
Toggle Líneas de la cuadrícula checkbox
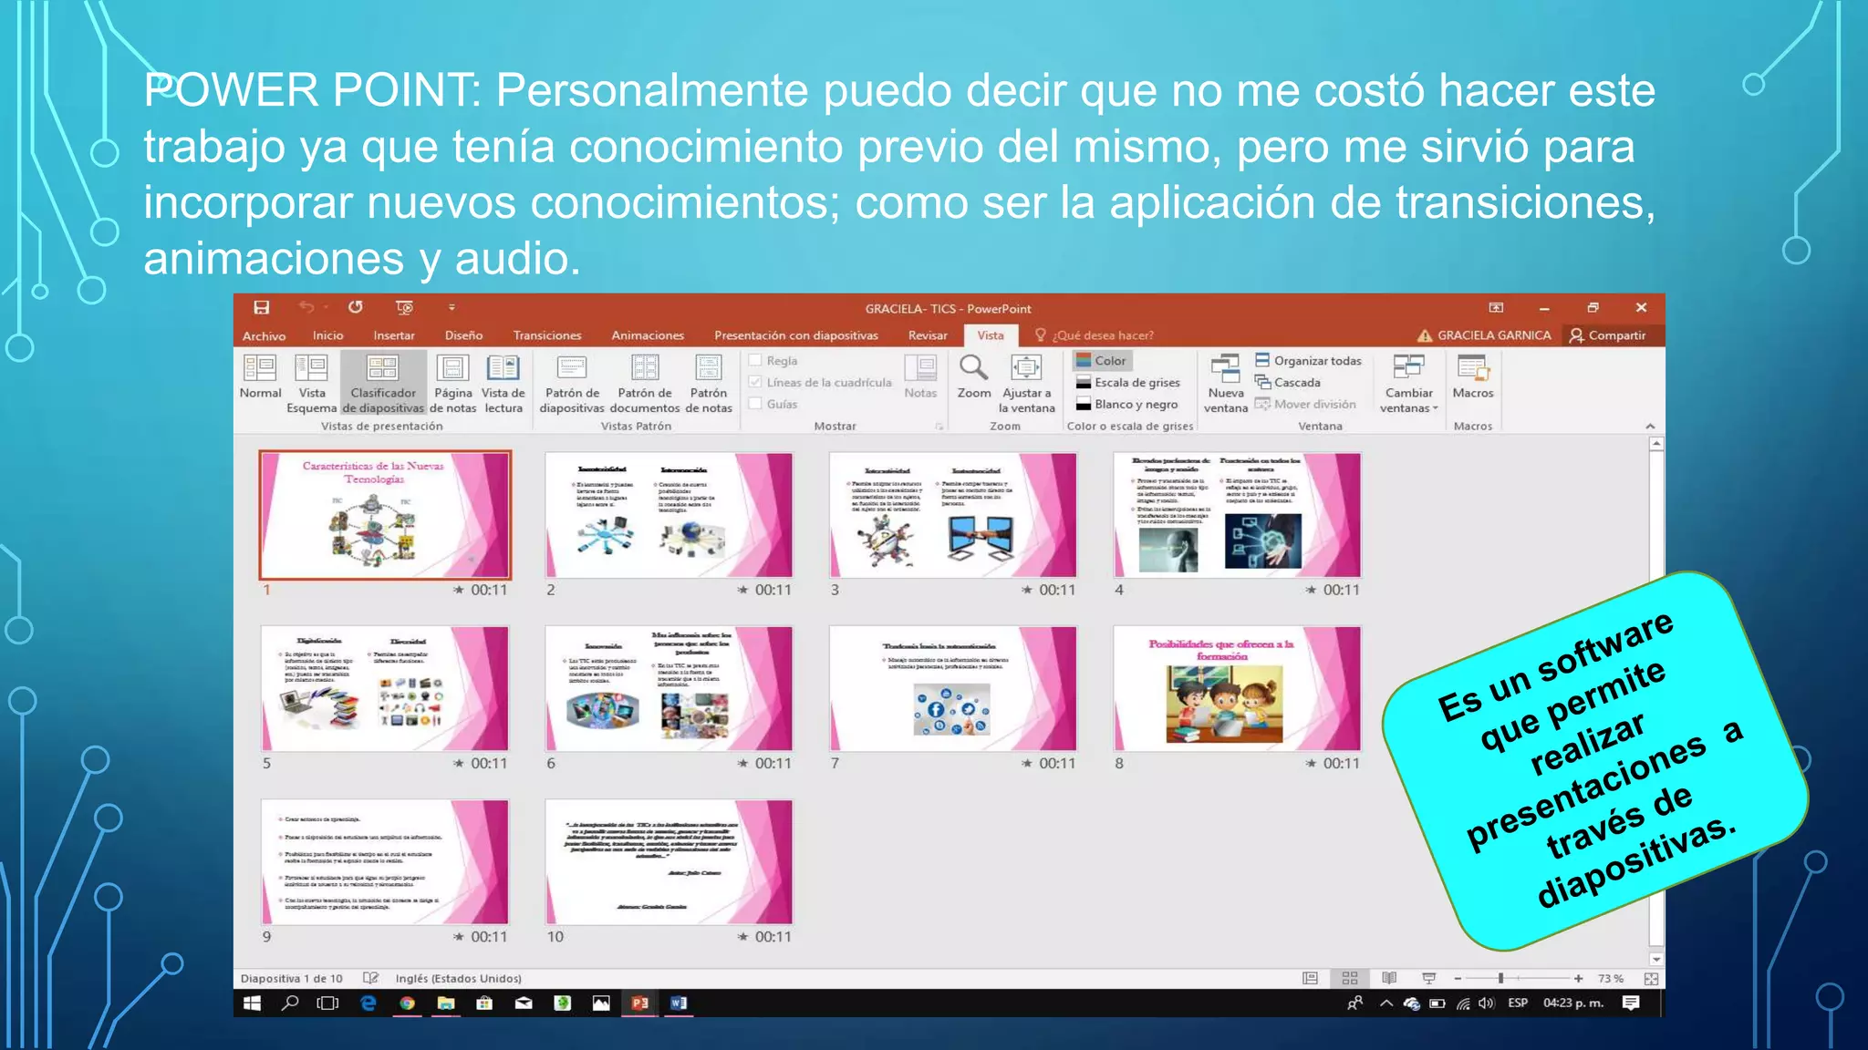[x=755, y=383]
